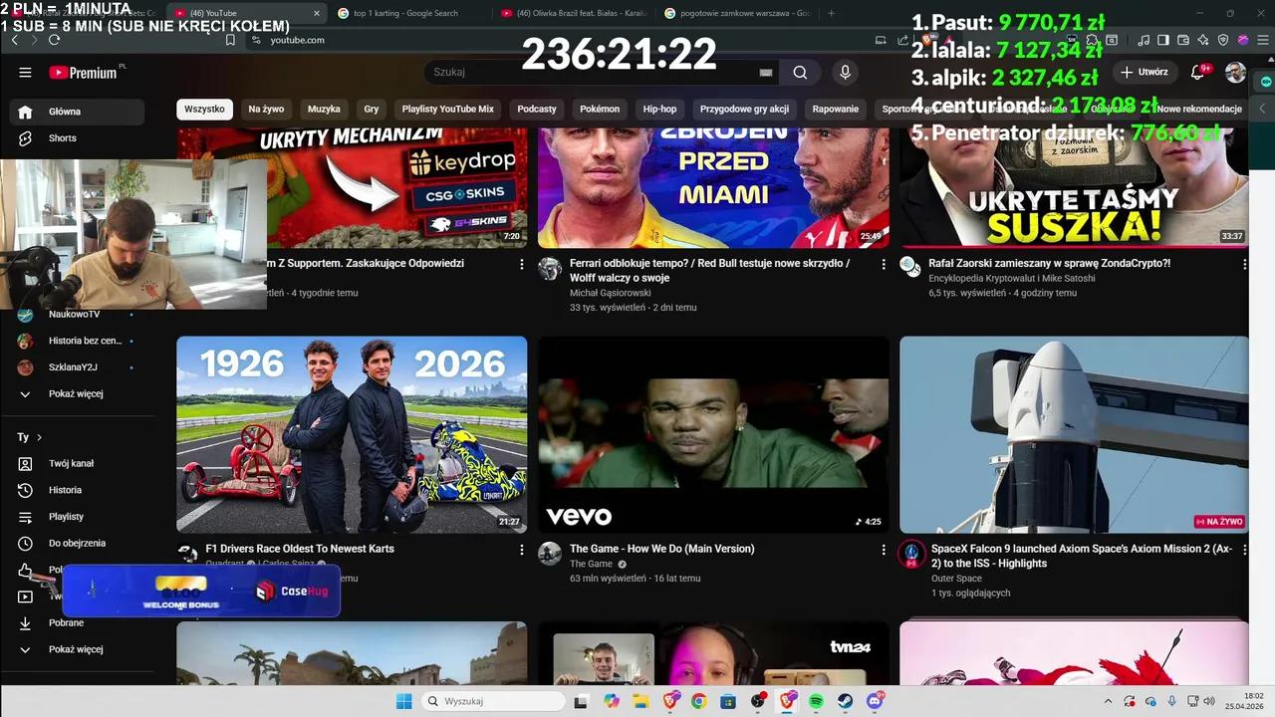Select the Podcasty filter chip
The width and height of the screenshot is (1275, 717).
click(x=537, y=109)
